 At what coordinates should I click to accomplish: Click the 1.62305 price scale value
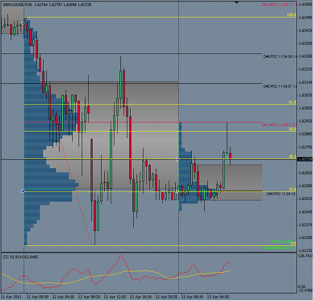coord(305,238)
